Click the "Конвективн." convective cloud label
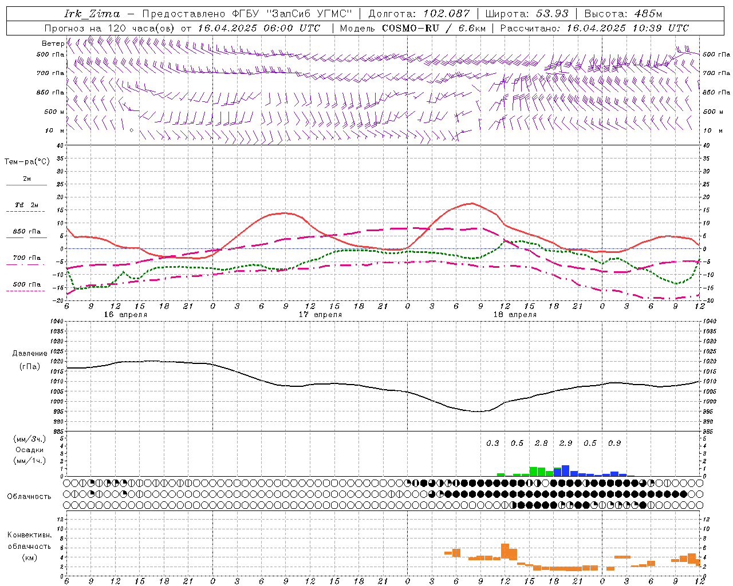This screenshot has width=733, height=586. (x=29, y=535)
